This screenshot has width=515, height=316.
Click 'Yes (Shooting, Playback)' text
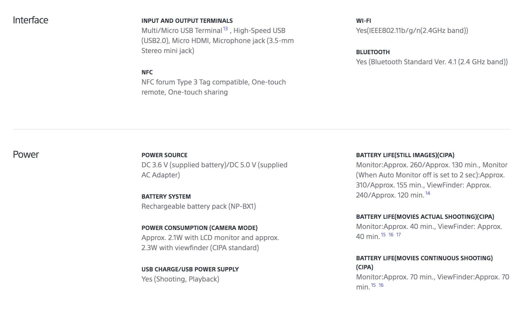point(180,279)
